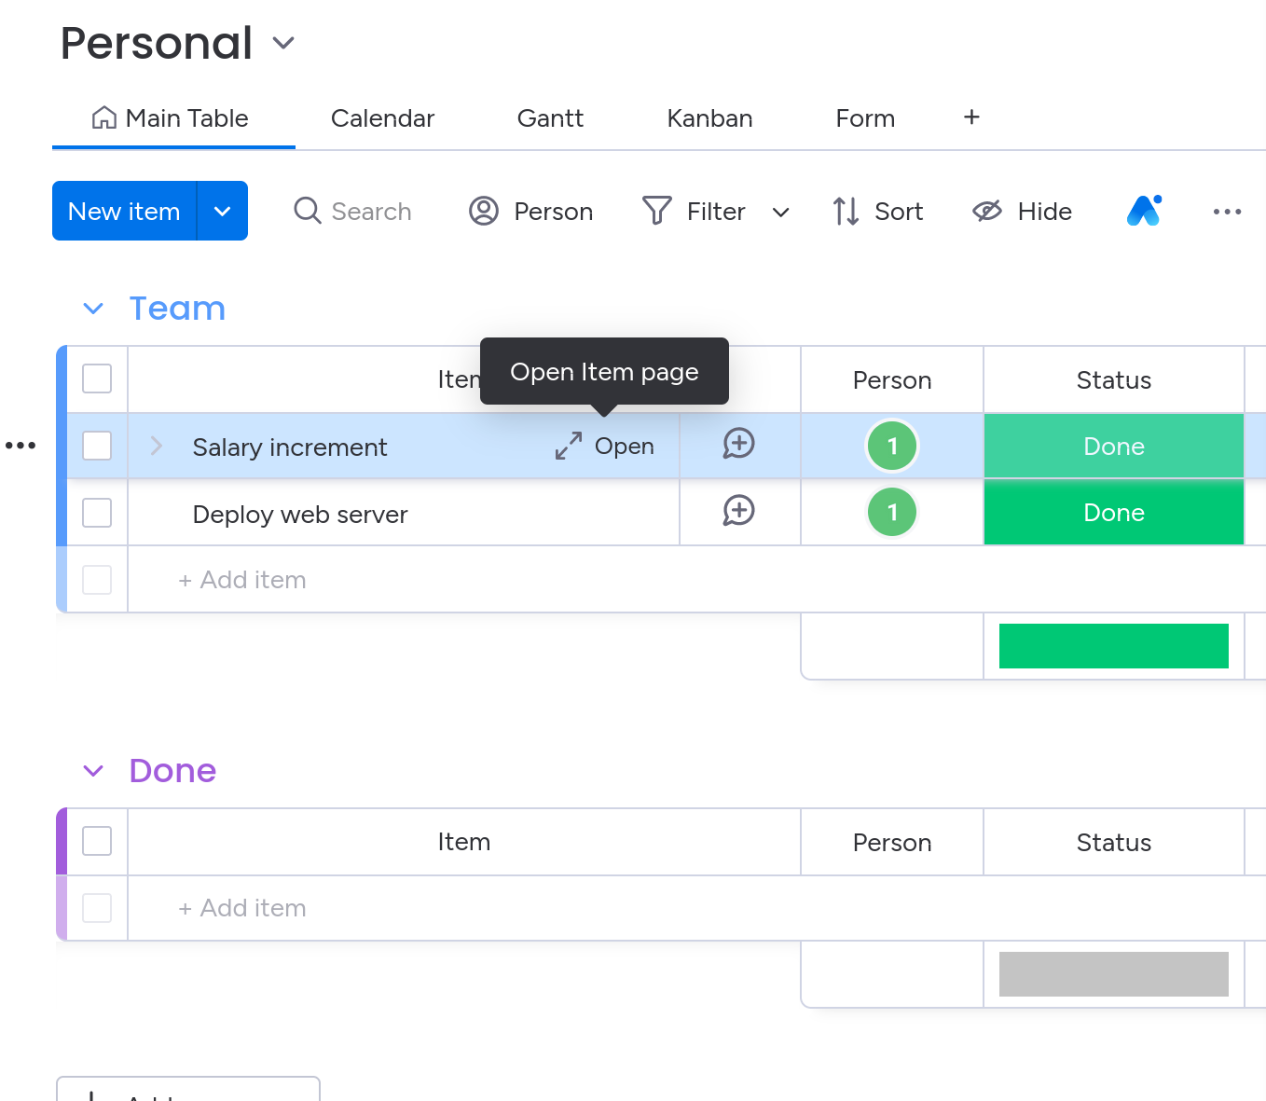Open Salary increment row options menu dots

pyautogui.click(x=21, y=446)
